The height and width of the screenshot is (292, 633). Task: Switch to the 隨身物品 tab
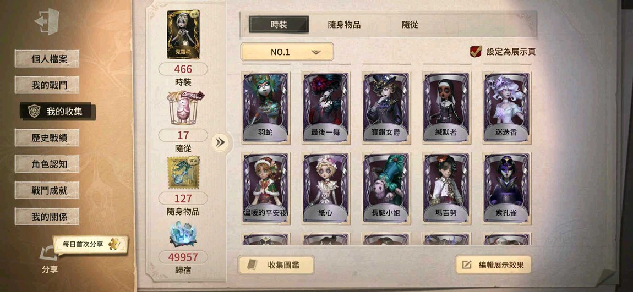(344, 25)
